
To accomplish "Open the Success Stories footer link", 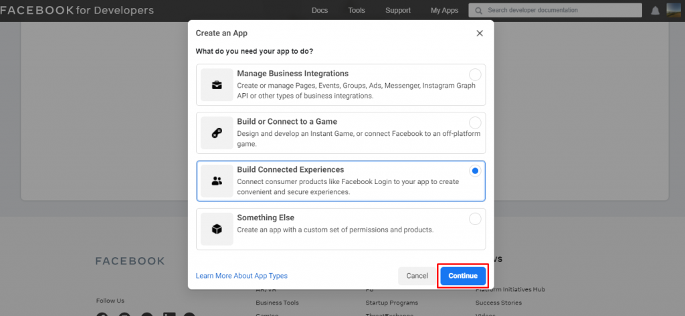I will coord(498,303).
